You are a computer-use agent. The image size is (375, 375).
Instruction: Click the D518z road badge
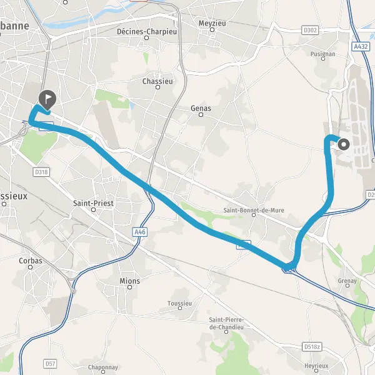click(x=312, y=346)
